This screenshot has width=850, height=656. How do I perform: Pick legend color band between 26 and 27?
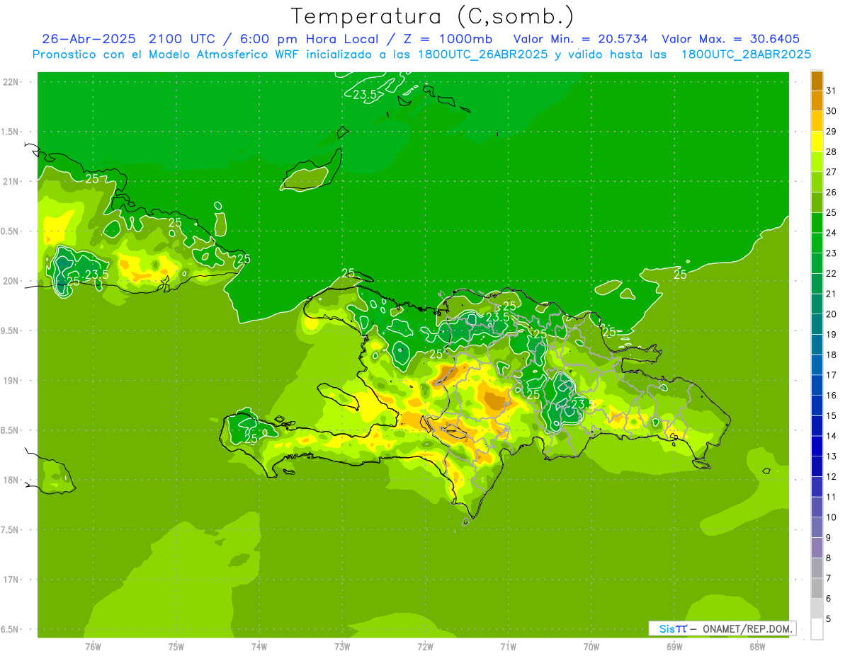click(x=817, y=183)
